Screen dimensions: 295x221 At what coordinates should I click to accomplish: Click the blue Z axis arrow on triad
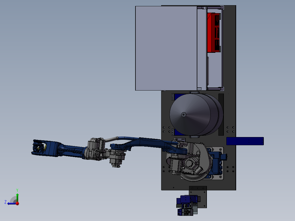(10, 203)
